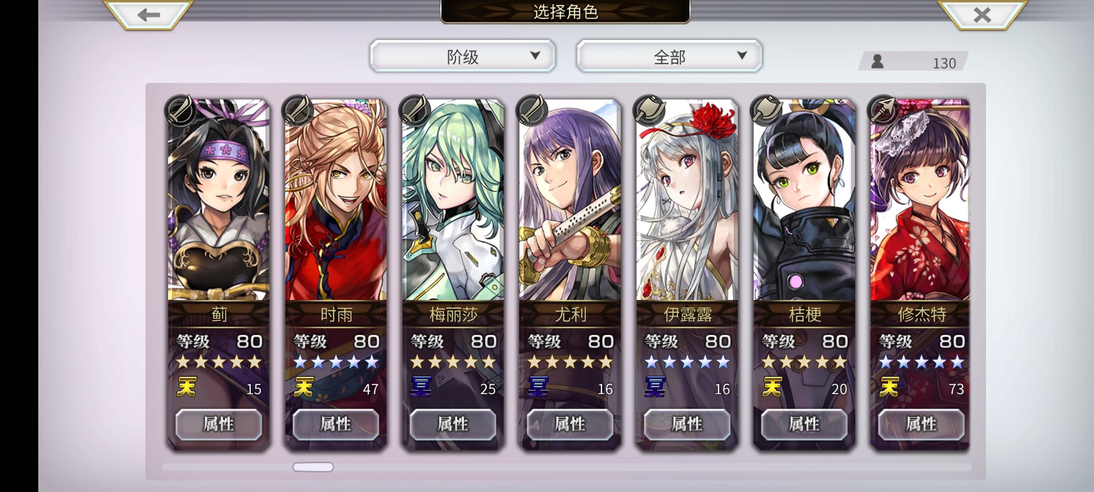The height and width of the screenshot is (492, 1094).
Task: Click the axe icon on 伊露露's card
Action: click(650, 110)
